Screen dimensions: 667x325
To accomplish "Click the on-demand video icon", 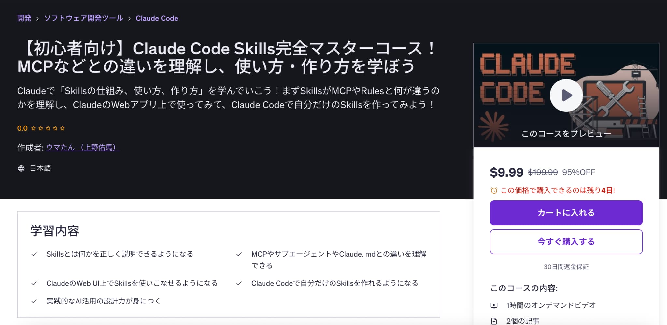I will click(x=494, y=305).
